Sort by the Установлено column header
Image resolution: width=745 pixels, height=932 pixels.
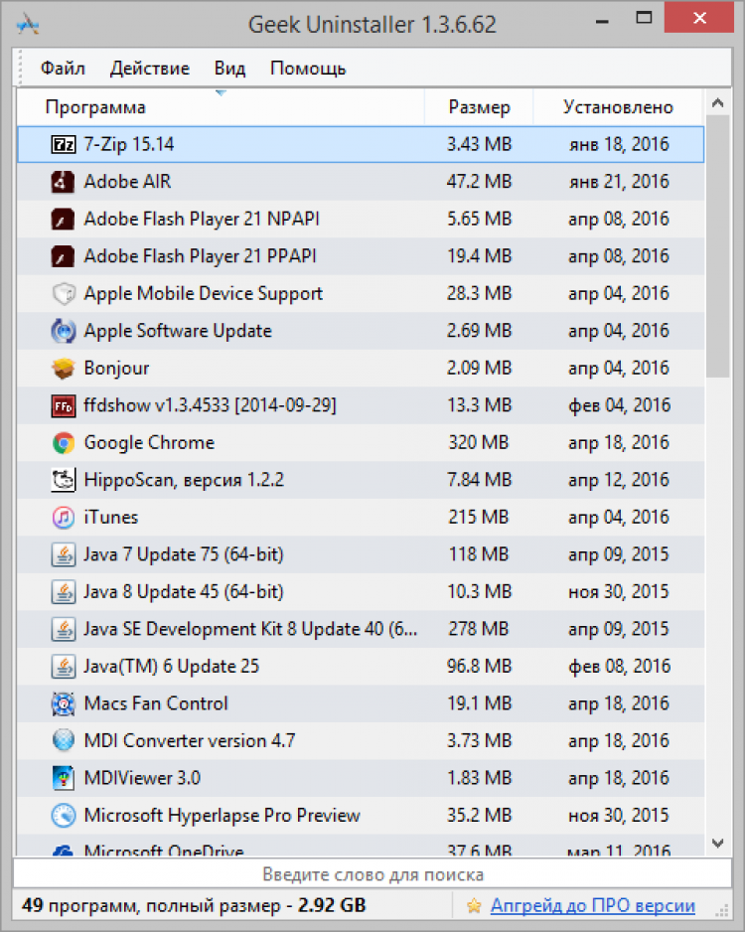[618, 107]
